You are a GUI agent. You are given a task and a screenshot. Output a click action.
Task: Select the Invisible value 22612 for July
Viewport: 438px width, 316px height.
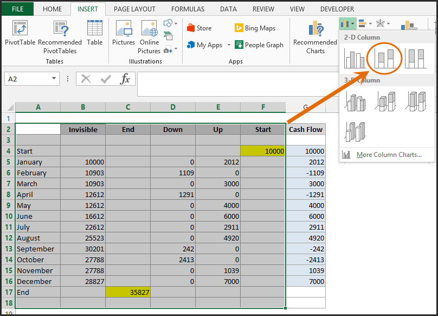click(83, 227)
